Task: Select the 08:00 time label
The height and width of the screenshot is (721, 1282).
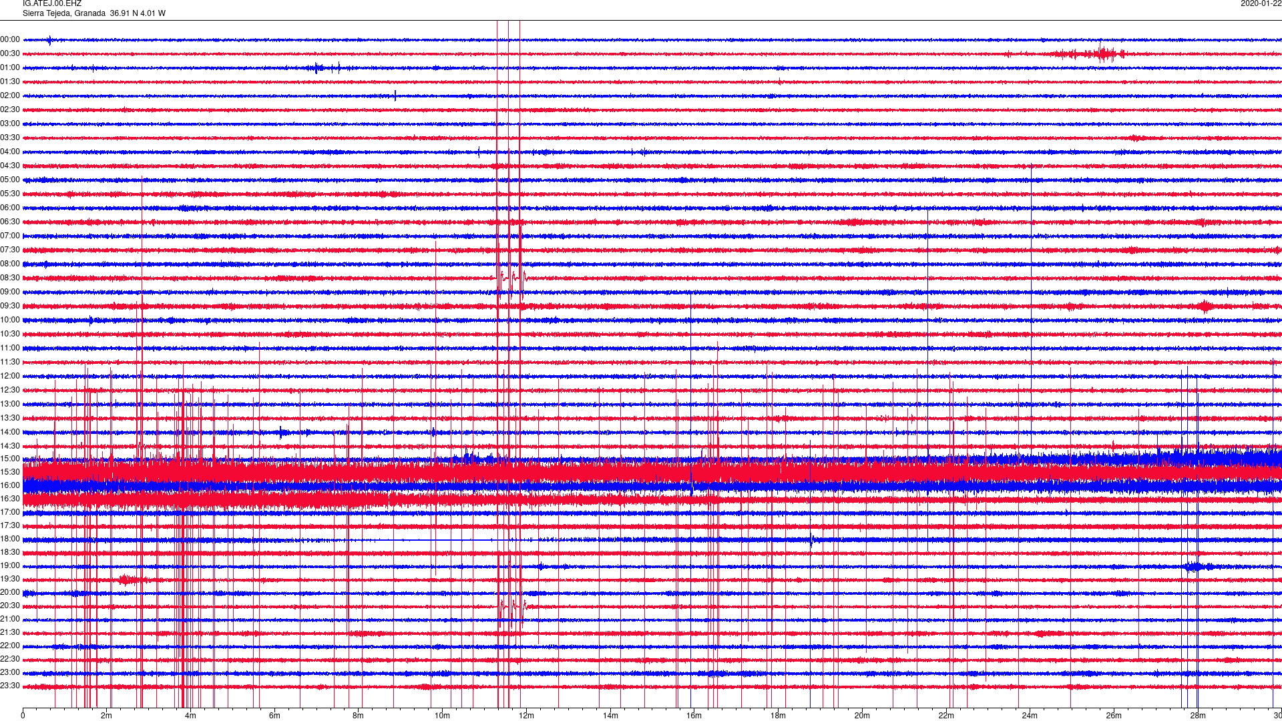Action: click(10, 264)
